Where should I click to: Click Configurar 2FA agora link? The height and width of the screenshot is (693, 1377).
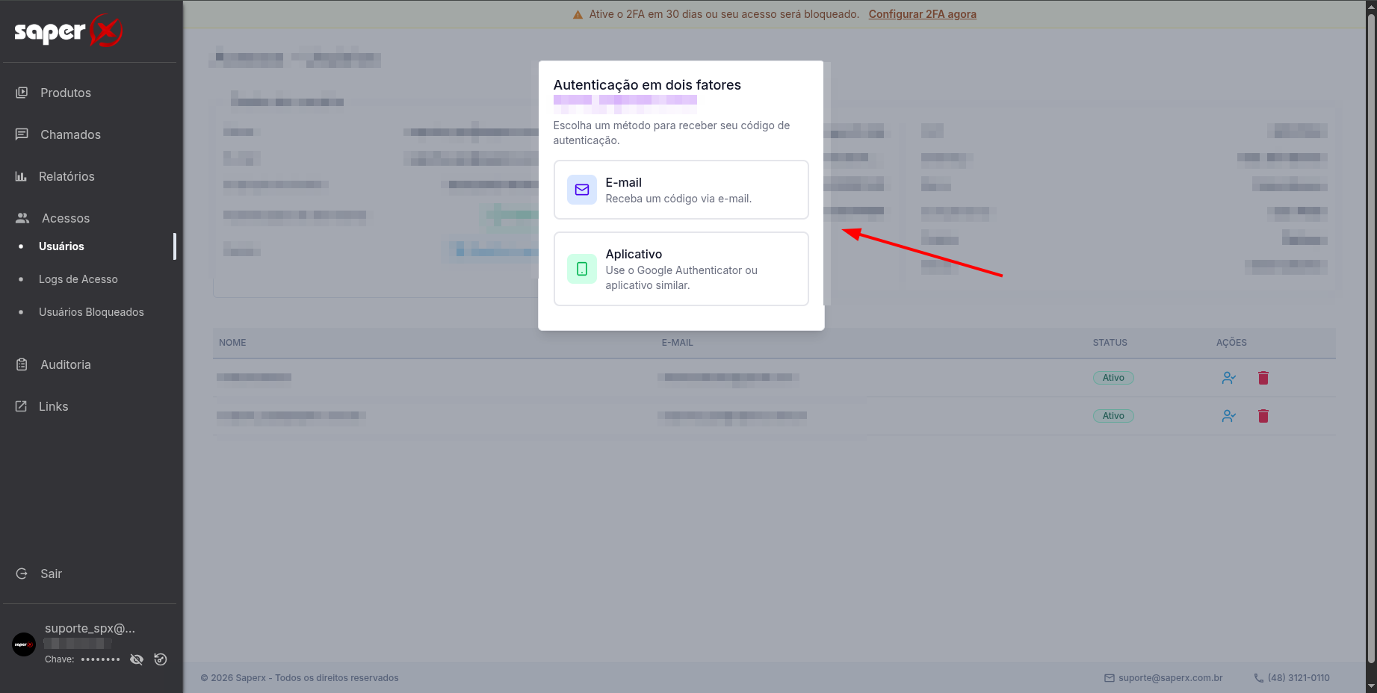922,14
